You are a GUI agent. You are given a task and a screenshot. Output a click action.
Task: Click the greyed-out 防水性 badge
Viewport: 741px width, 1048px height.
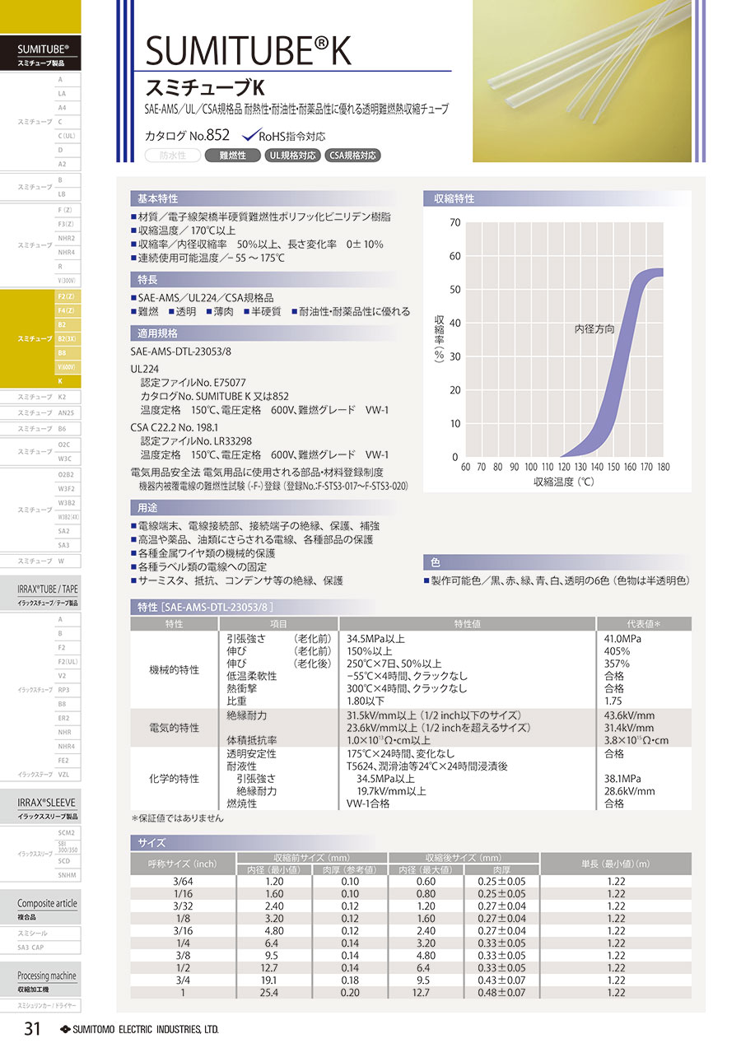pos(172,155)
